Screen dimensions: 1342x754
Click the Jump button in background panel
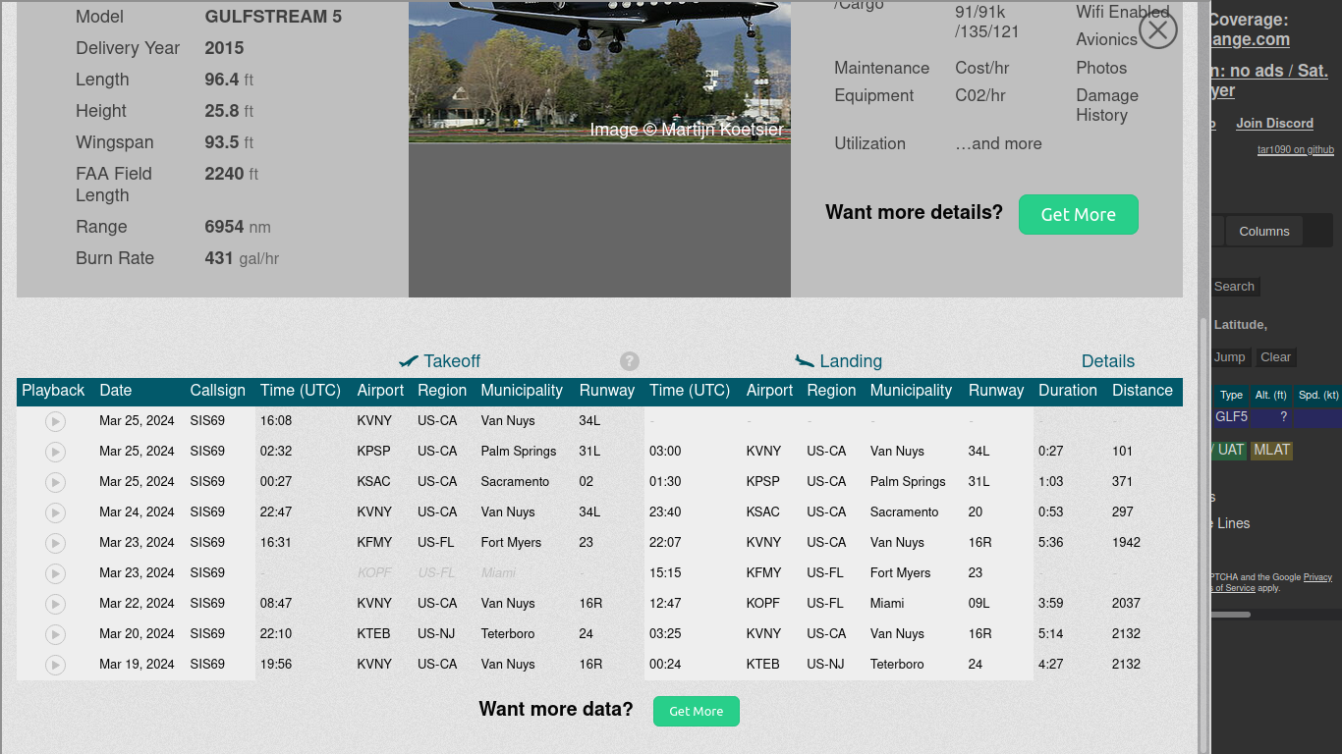tap(1229, 357)
